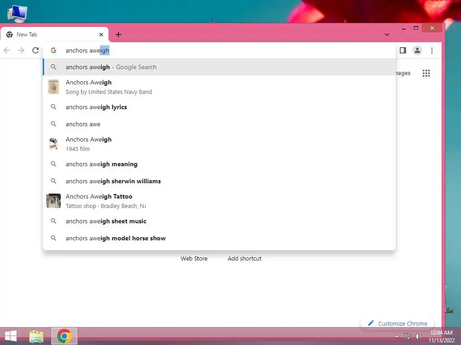
Task: Maximize the Chrome window
Action: pyautogui.click(x=416, y=28)
